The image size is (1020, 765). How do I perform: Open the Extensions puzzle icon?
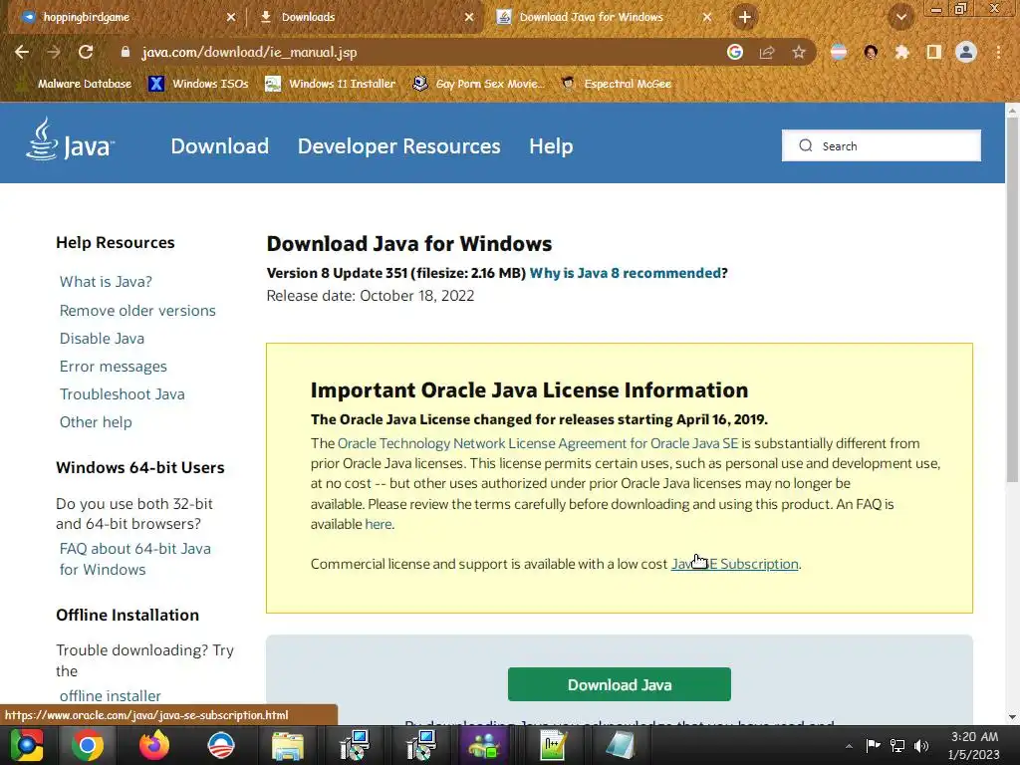902,52
